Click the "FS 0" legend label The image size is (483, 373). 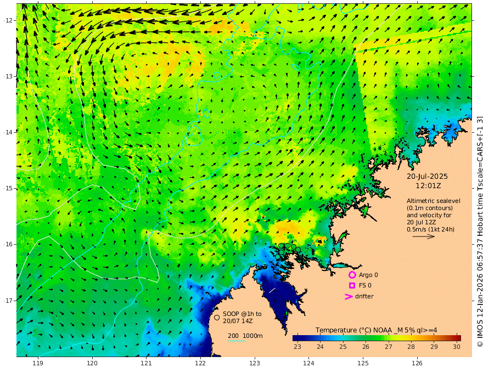365,286
